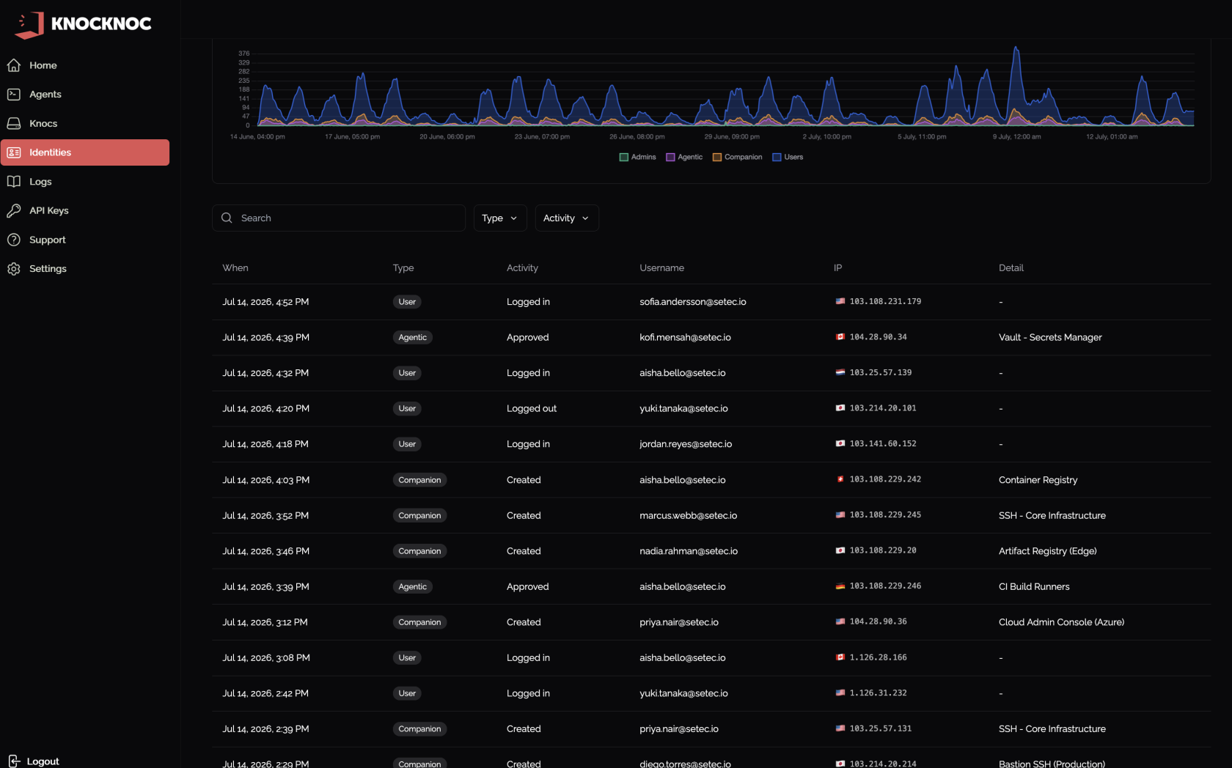Toggle the Companion series in chart legend
The image size is (1232, 768).
(x=737, y=157)
